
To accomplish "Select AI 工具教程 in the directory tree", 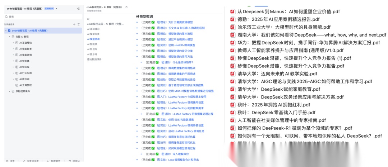I will coord(26,85).
